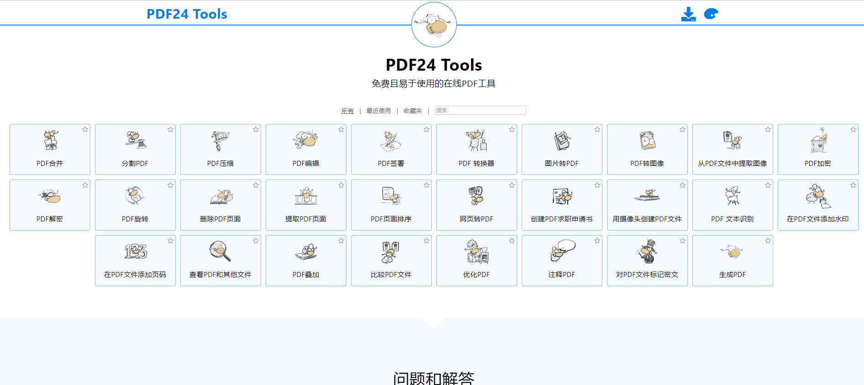Viewport: 864px width, 385px height.
Task: Open 在PDF文件添加水印 tool tile
Action: [x=818, y=205]
